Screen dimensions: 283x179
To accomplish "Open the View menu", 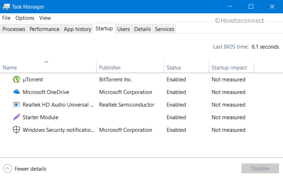I will pyautogui.click(x=45, y=18).
